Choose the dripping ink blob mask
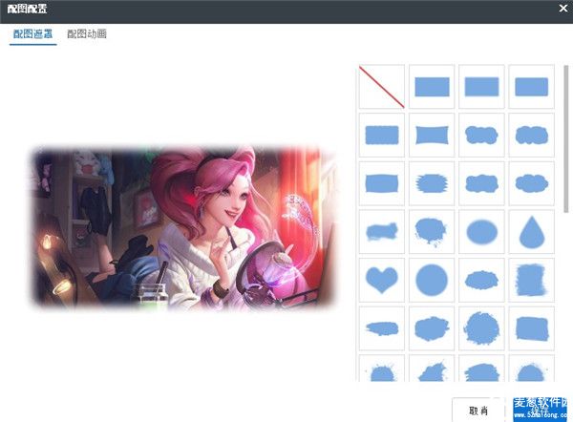Image resolution: width=573 pixels, height=422 pixels. pos(432,231)
